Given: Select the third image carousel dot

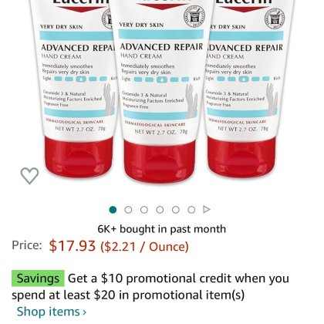Looking at the screenshot, I should click(x=144, y=210).
